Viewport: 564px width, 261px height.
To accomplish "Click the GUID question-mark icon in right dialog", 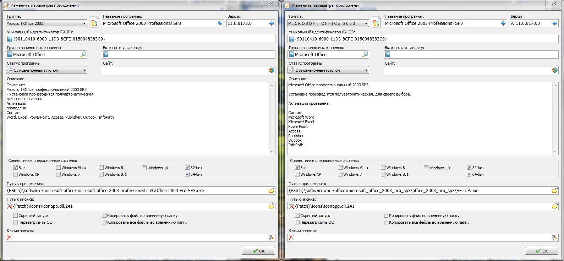I will pyautogui.click(x=291, y=39).
